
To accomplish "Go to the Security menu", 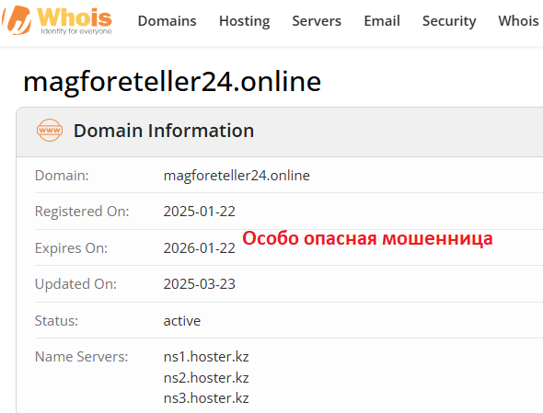I will pos(449,21).
